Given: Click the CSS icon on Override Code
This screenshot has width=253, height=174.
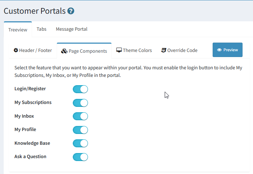Looking at the screenshot, I should click(x=164, y=50).
